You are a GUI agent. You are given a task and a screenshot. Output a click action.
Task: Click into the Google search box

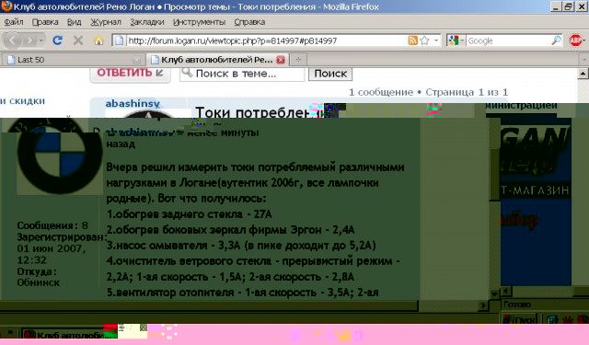point(508,40)
